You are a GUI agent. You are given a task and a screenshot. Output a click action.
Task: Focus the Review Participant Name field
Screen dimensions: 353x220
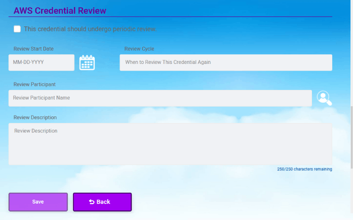pyautogui.click(x=160, y=98)
